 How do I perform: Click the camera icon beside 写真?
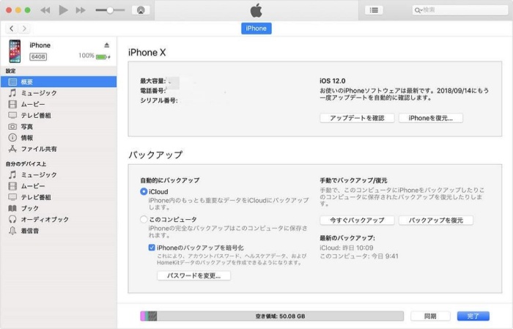12,127
